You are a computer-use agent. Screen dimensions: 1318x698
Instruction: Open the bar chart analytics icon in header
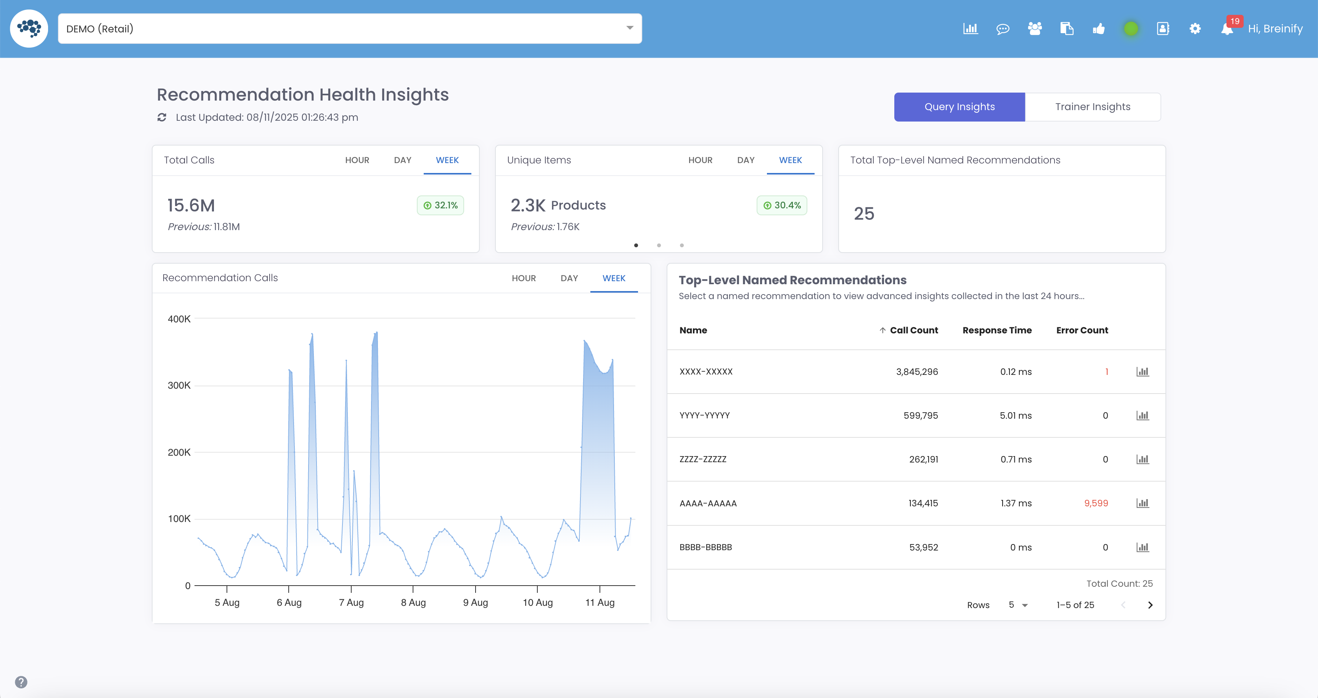click(x=970, y=29)
